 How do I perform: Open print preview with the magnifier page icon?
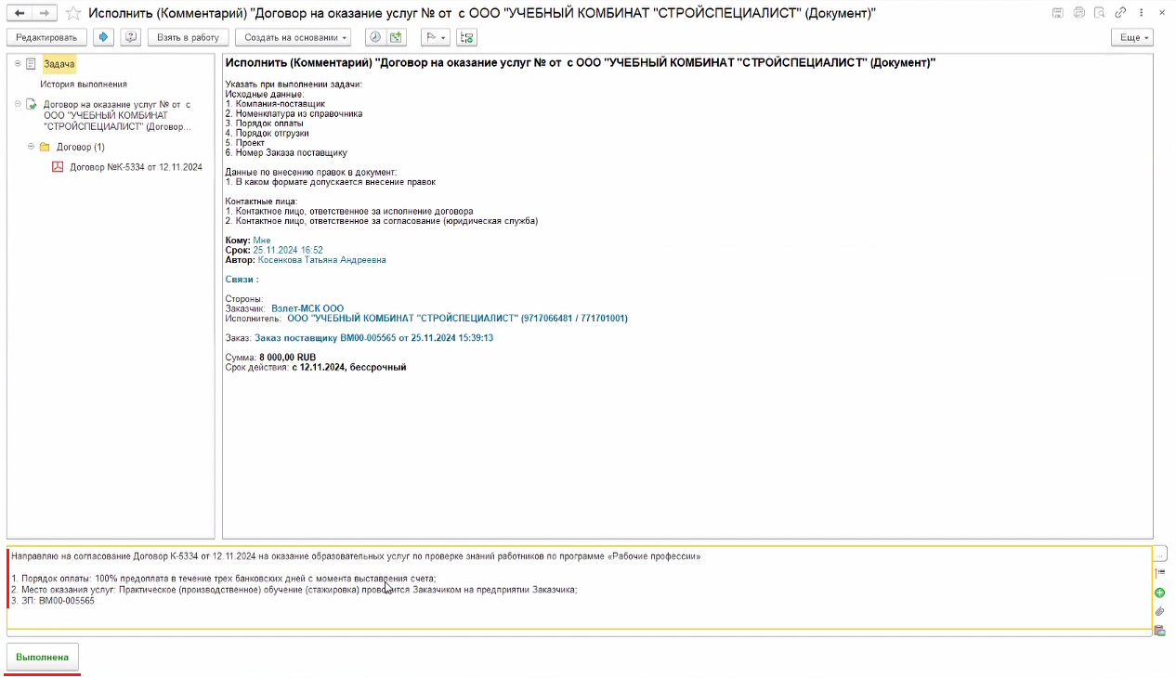coord(1099,13)
